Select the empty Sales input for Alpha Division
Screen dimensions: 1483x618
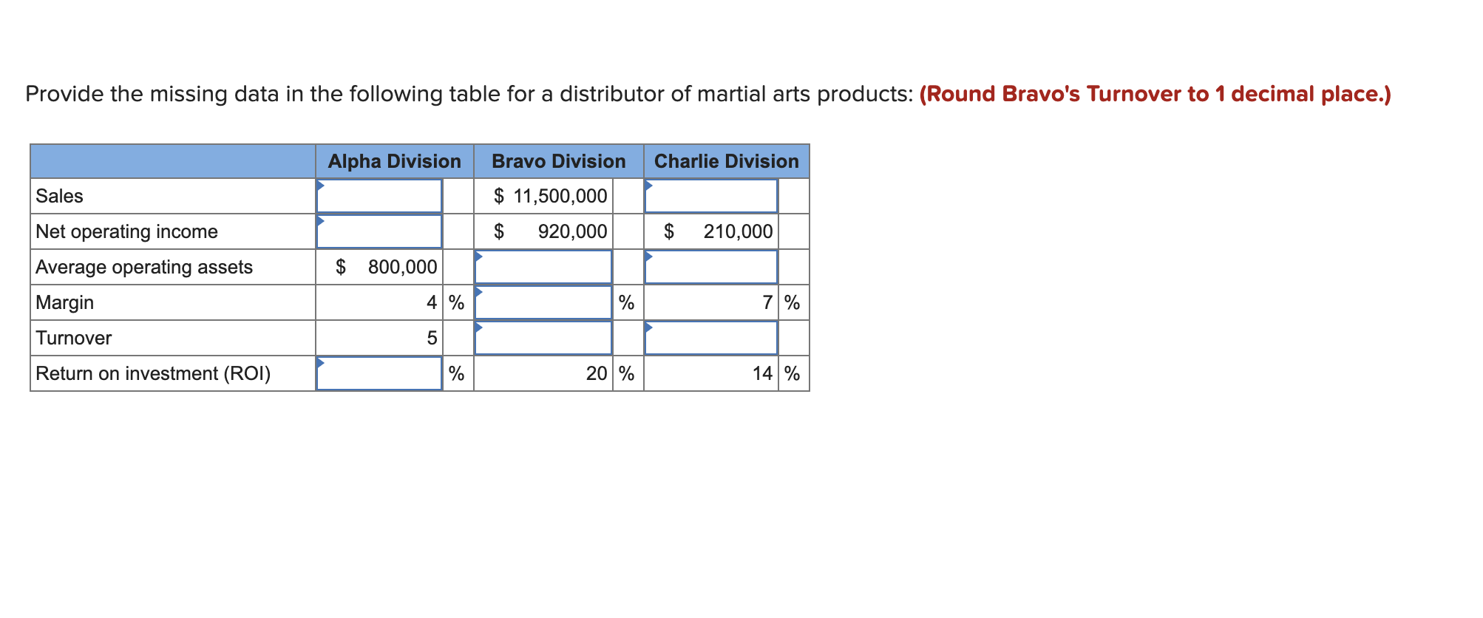coord(379,196)
